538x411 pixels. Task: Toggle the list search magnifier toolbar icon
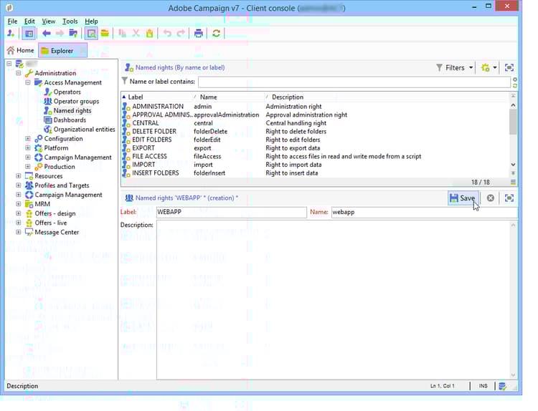point(91,33)
